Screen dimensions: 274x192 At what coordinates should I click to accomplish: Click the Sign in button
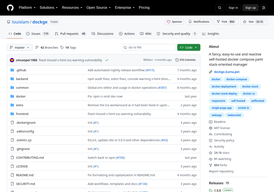click(233, 8)
